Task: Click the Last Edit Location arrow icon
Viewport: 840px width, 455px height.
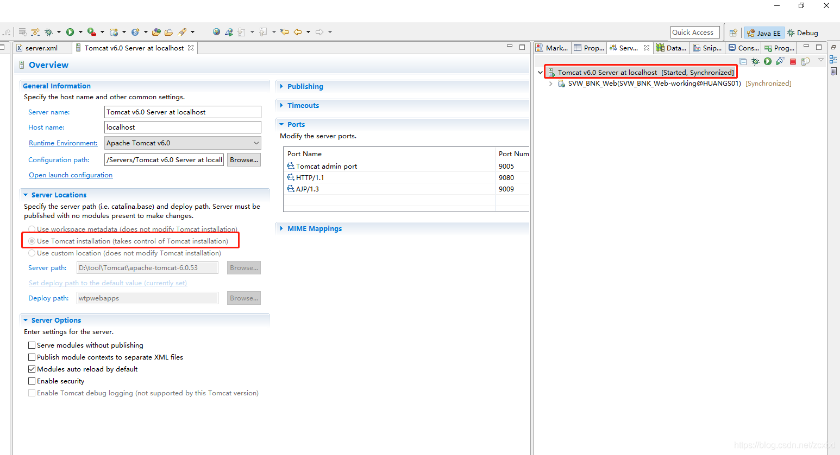Action: tap(285, 32)
